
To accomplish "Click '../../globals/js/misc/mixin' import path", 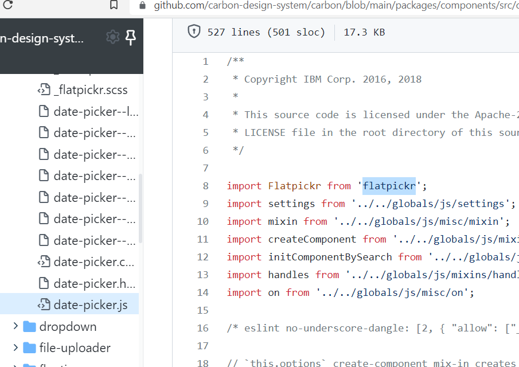I will [x=419, y=221].
